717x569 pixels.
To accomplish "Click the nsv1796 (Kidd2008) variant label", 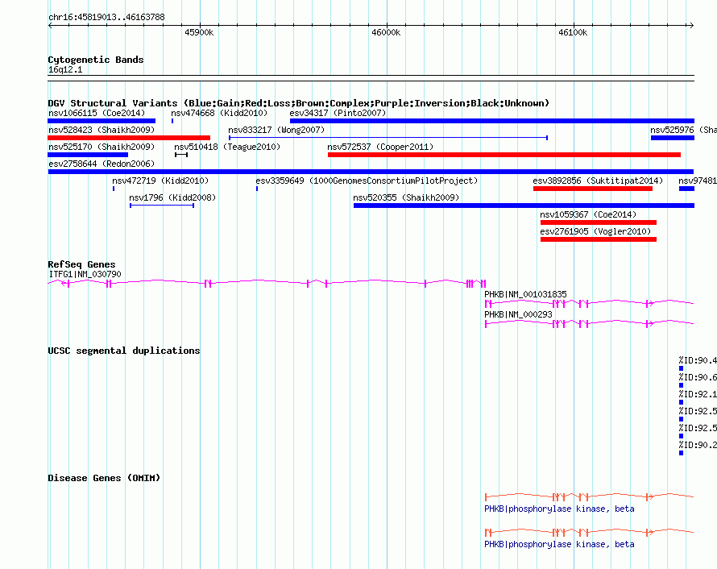I will click(x=172, y=197).
